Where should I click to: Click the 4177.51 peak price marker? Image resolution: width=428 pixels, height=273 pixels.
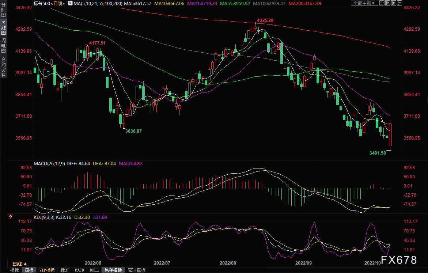[x=97, y=43]
